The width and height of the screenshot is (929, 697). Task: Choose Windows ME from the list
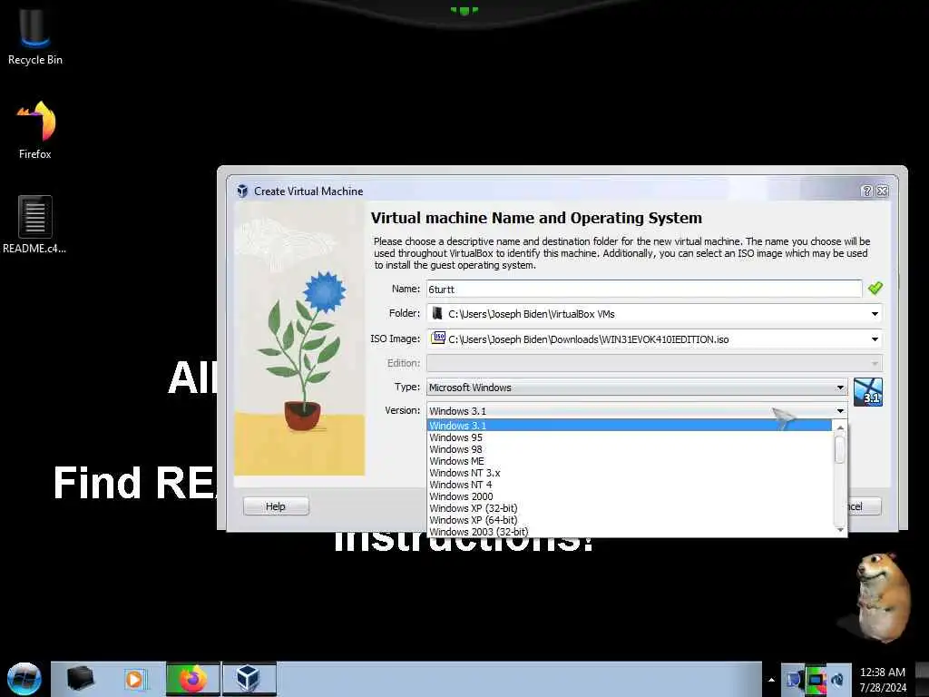[x=630, y=461]
